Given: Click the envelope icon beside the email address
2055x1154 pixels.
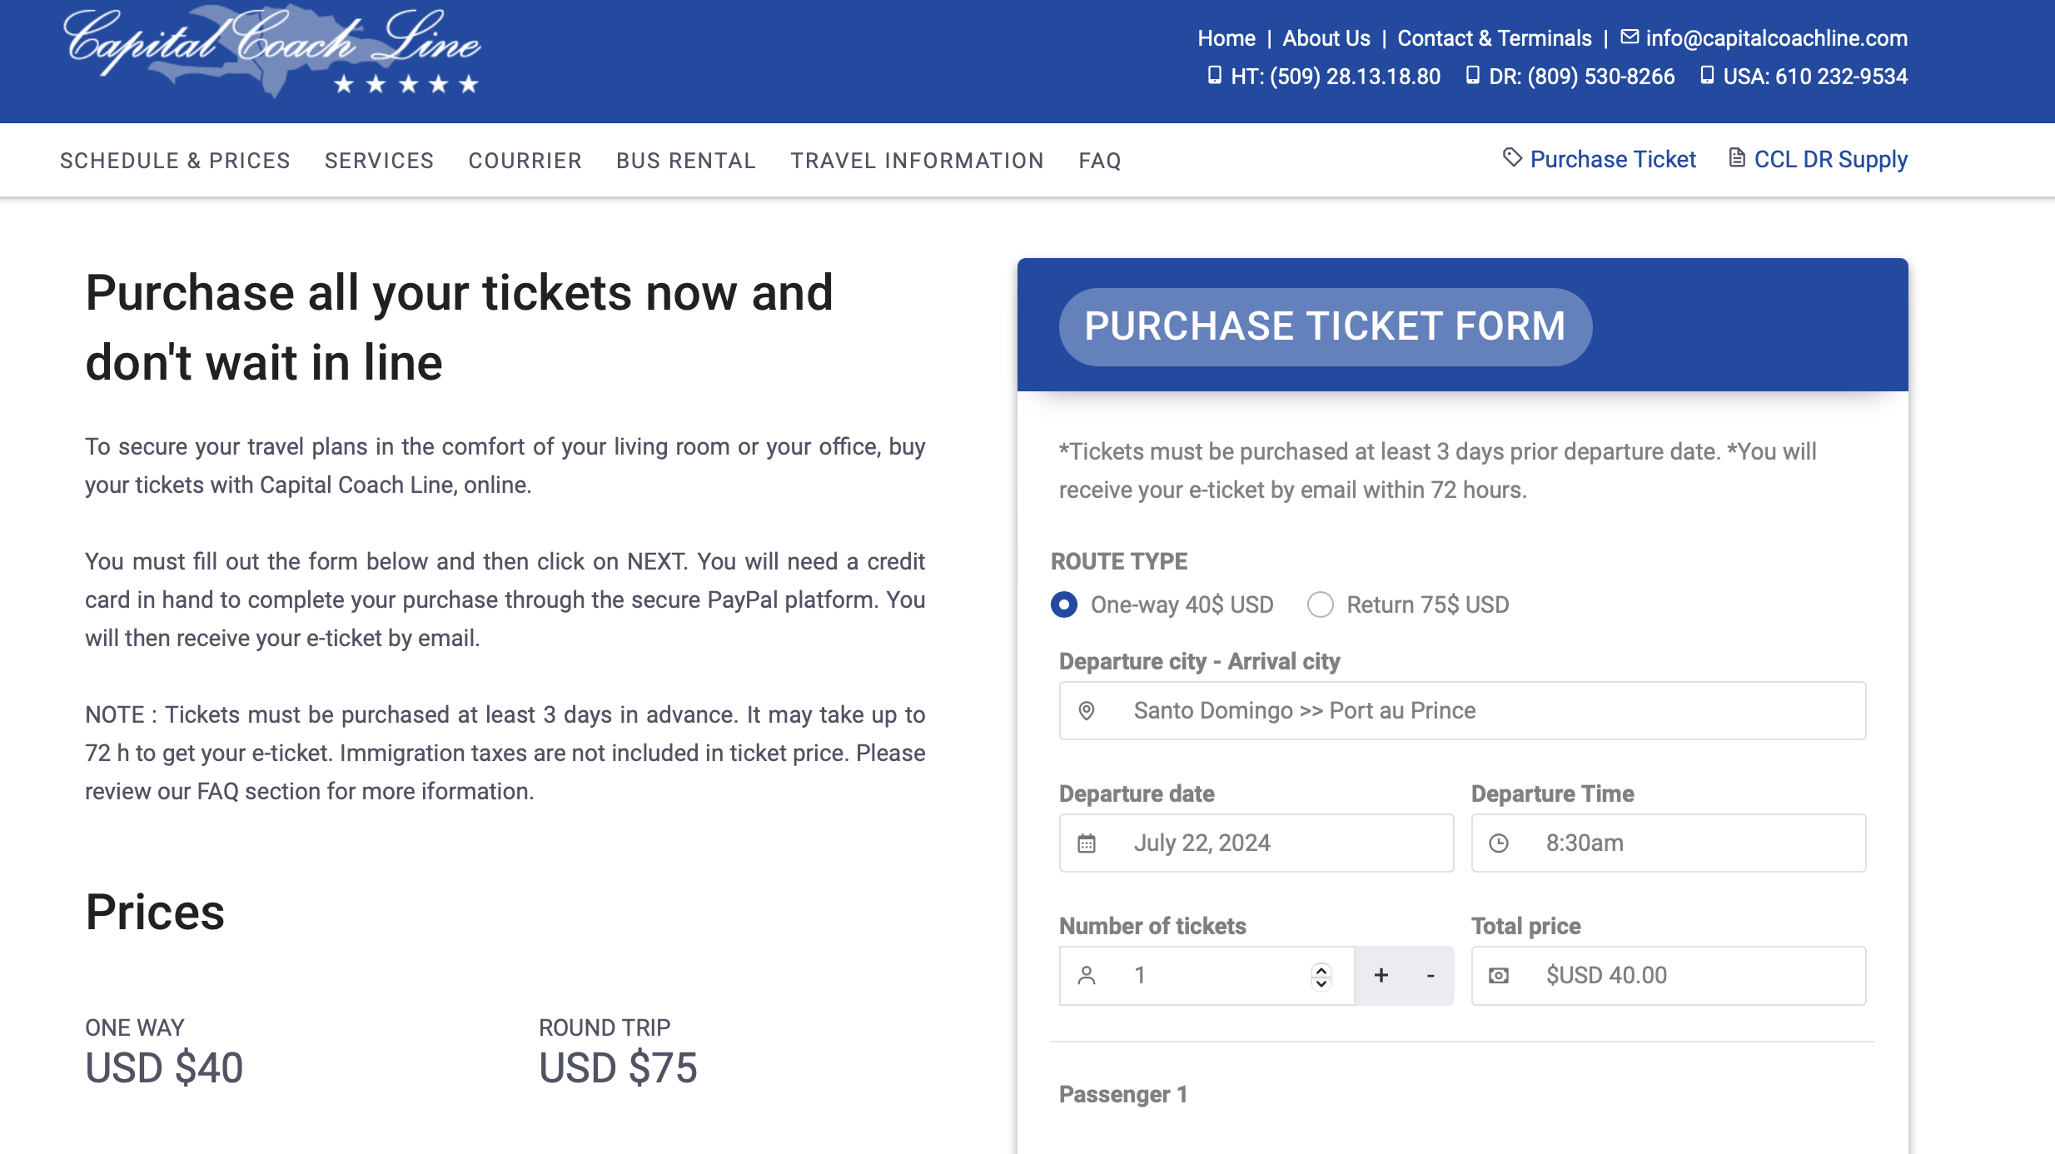Looking at the screenshot, I should pyautogui.click(x=1630, y=37).
